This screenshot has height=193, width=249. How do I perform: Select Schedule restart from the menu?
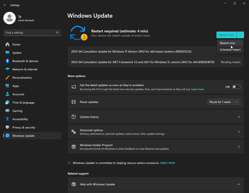[230, 50]
